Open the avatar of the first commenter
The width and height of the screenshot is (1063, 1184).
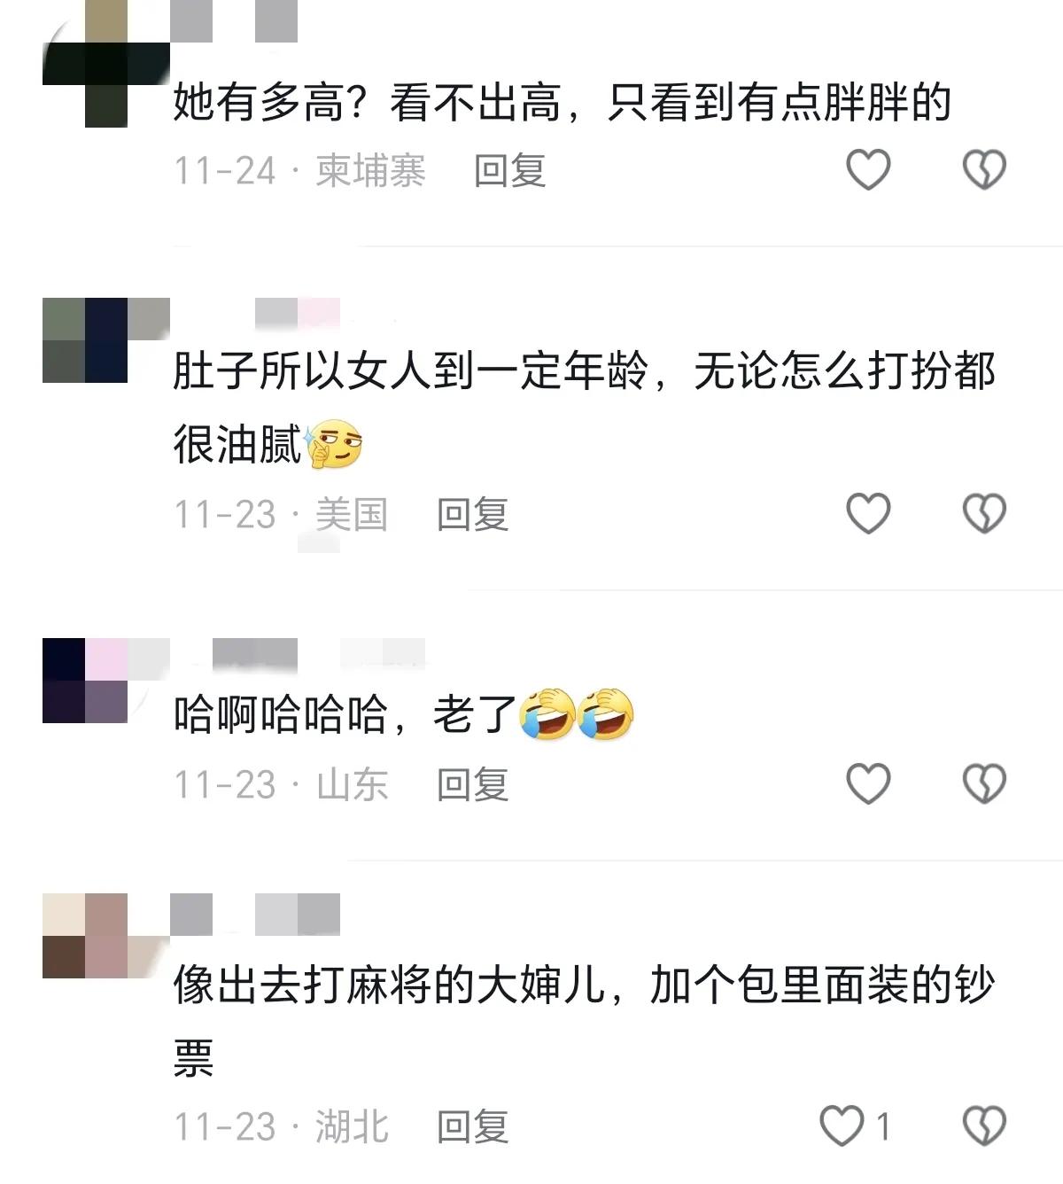pos(106,64)
